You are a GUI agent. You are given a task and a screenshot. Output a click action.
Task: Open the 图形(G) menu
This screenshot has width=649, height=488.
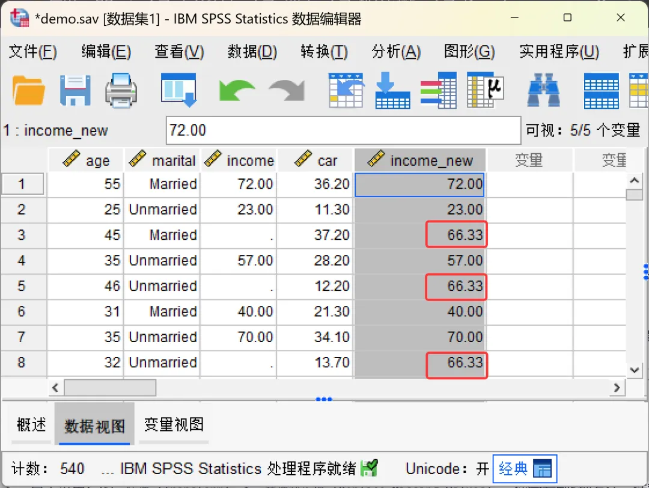point(469,52)
